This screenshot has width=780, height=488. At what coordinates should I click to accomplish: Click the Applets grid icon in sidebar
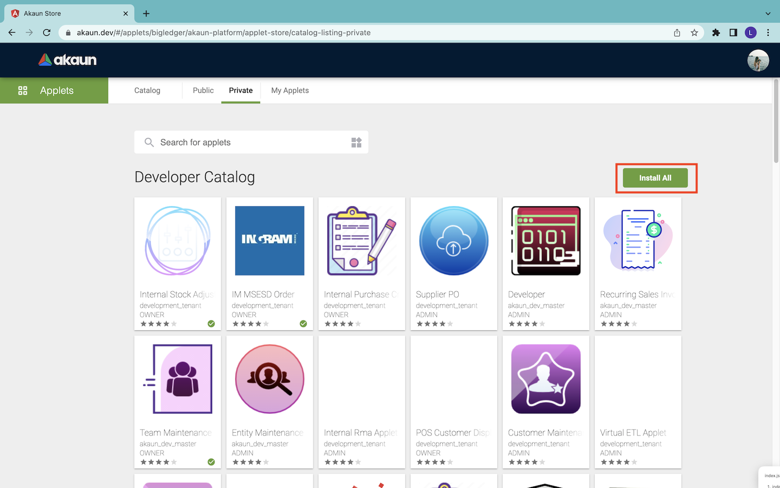coord(23,91)
